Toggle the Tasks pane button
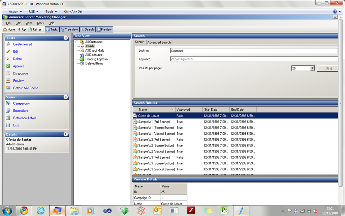Viewport: 345px width, 216px height. 52,29
